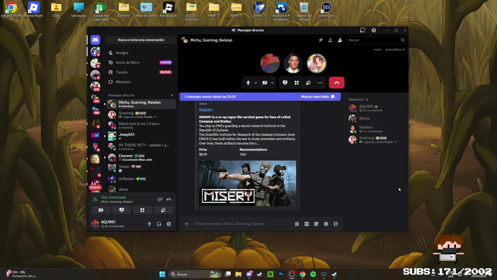Click Marcar como leído
The image size is (497, 280).
pyautogui.click(x=318, y=96)
